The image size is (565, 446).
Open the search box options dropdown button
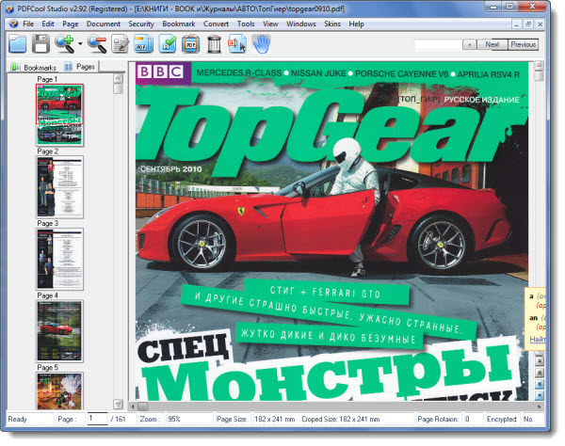point(471,44)
